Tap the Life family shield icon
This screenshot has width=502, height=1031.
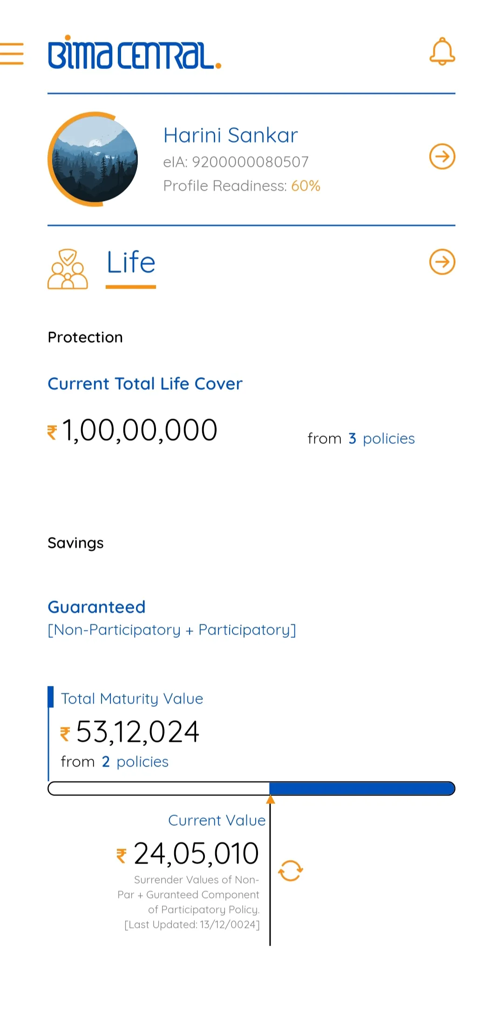click(68, 269)
